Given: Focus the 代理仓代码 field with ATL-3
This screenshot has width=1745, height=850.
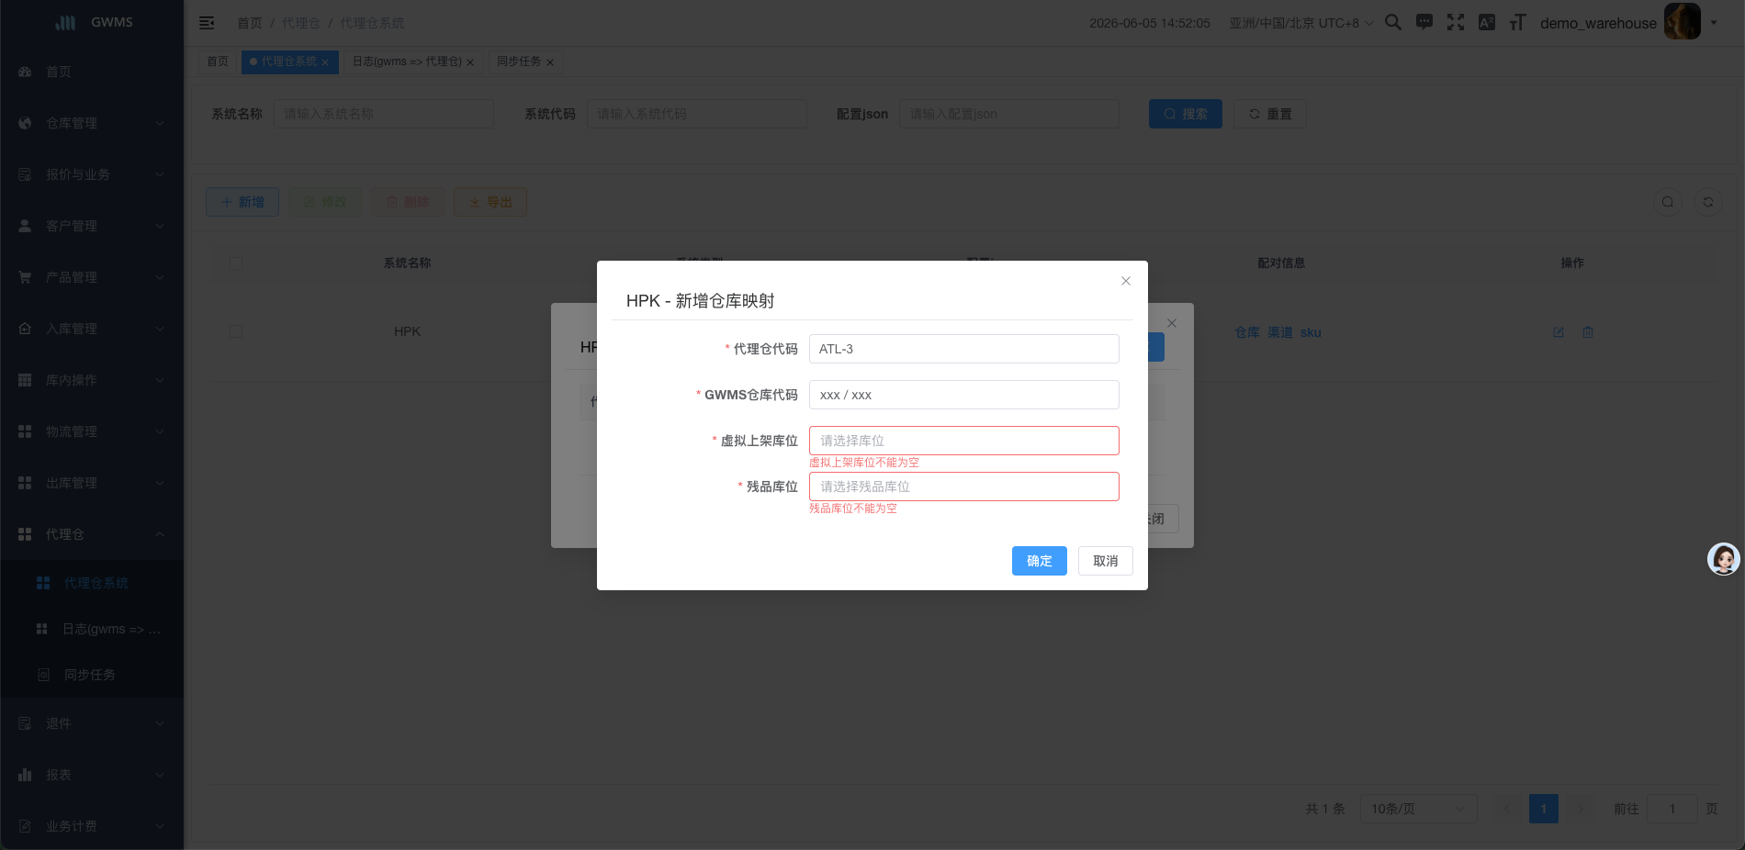Looking at the screenshot, I should click(x=964, y=349).
